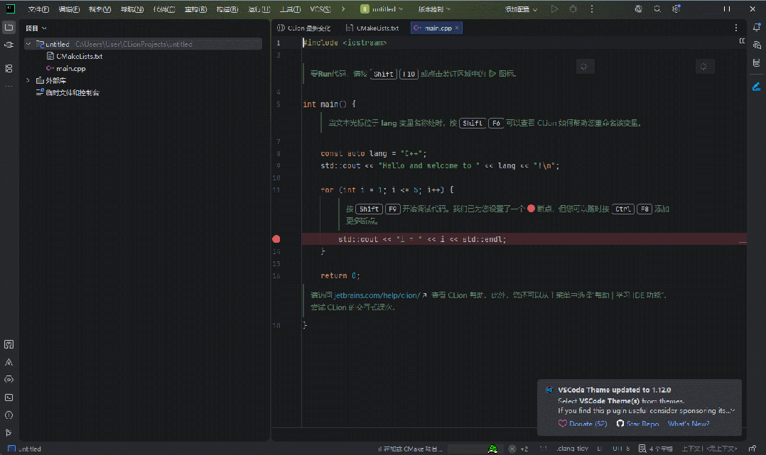Open the Services tool window icon

click(x=9, y=380)
